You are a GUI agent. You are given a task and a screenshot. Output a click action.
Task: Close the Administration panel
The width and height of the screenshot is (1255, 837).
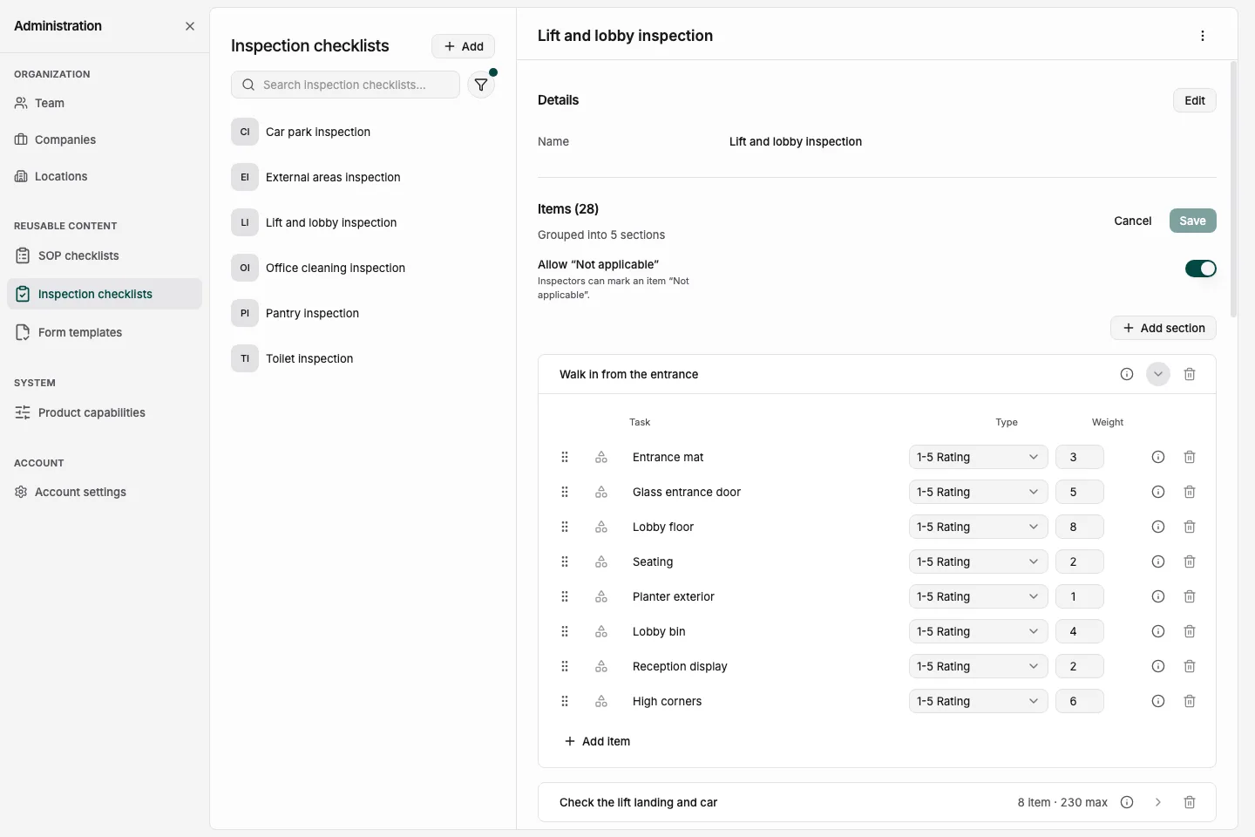(190, 26)
